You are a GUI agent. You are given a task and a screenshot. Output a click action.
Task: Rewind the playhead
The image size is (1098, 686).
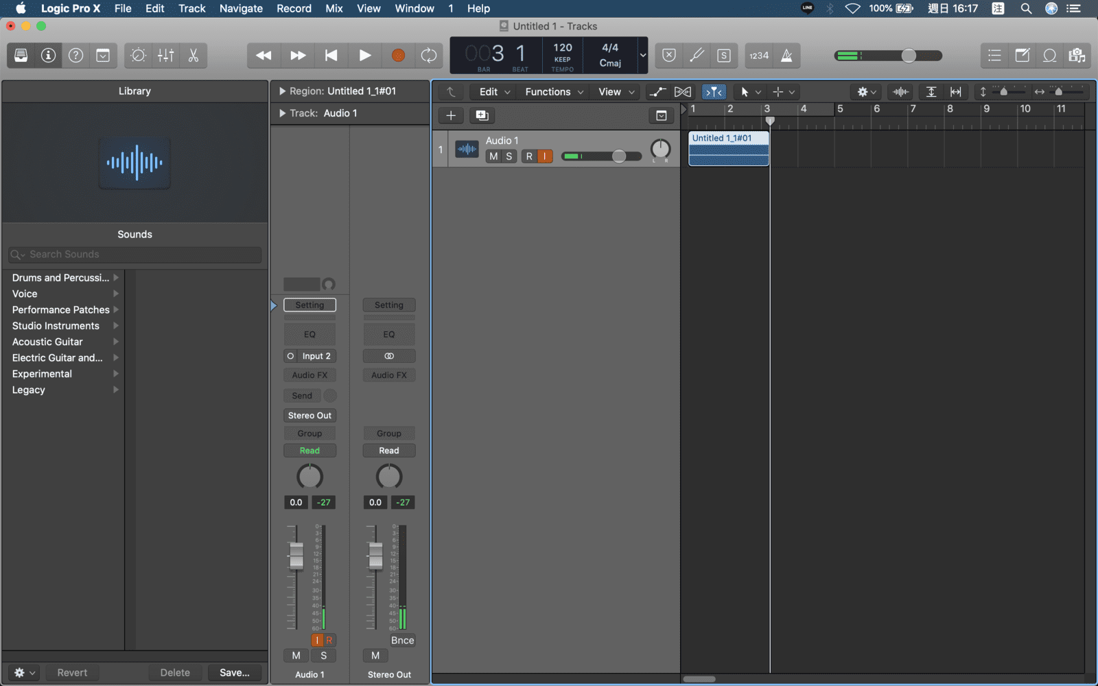point(264,56)
